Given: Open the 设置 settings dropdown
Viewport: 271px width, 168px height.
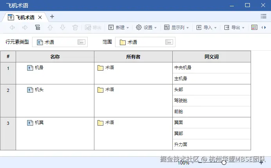Looking at the screenshot, I should coord(146,27).
